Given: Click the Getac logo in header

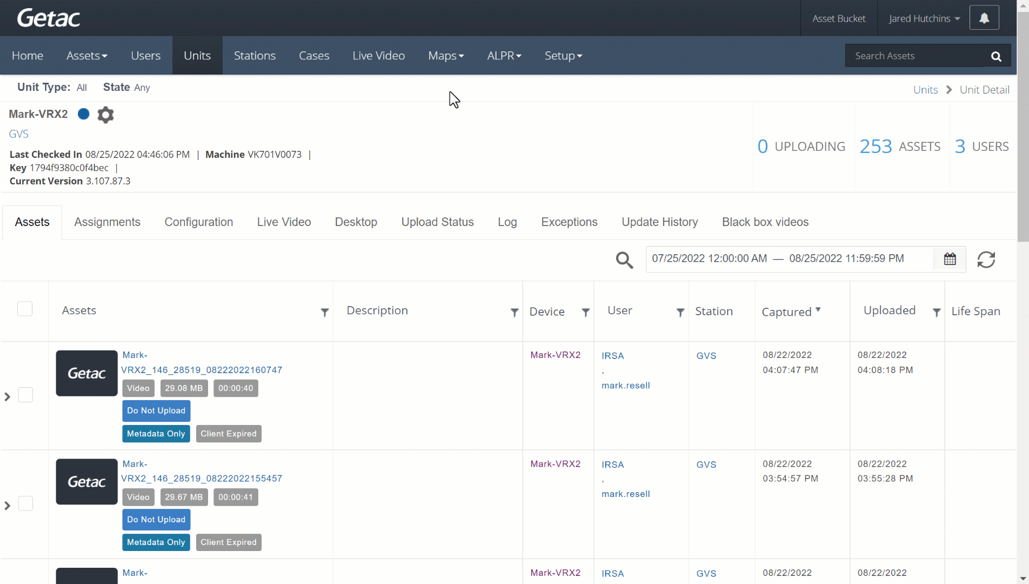Looking at the screenshot, I should (49, 18).
